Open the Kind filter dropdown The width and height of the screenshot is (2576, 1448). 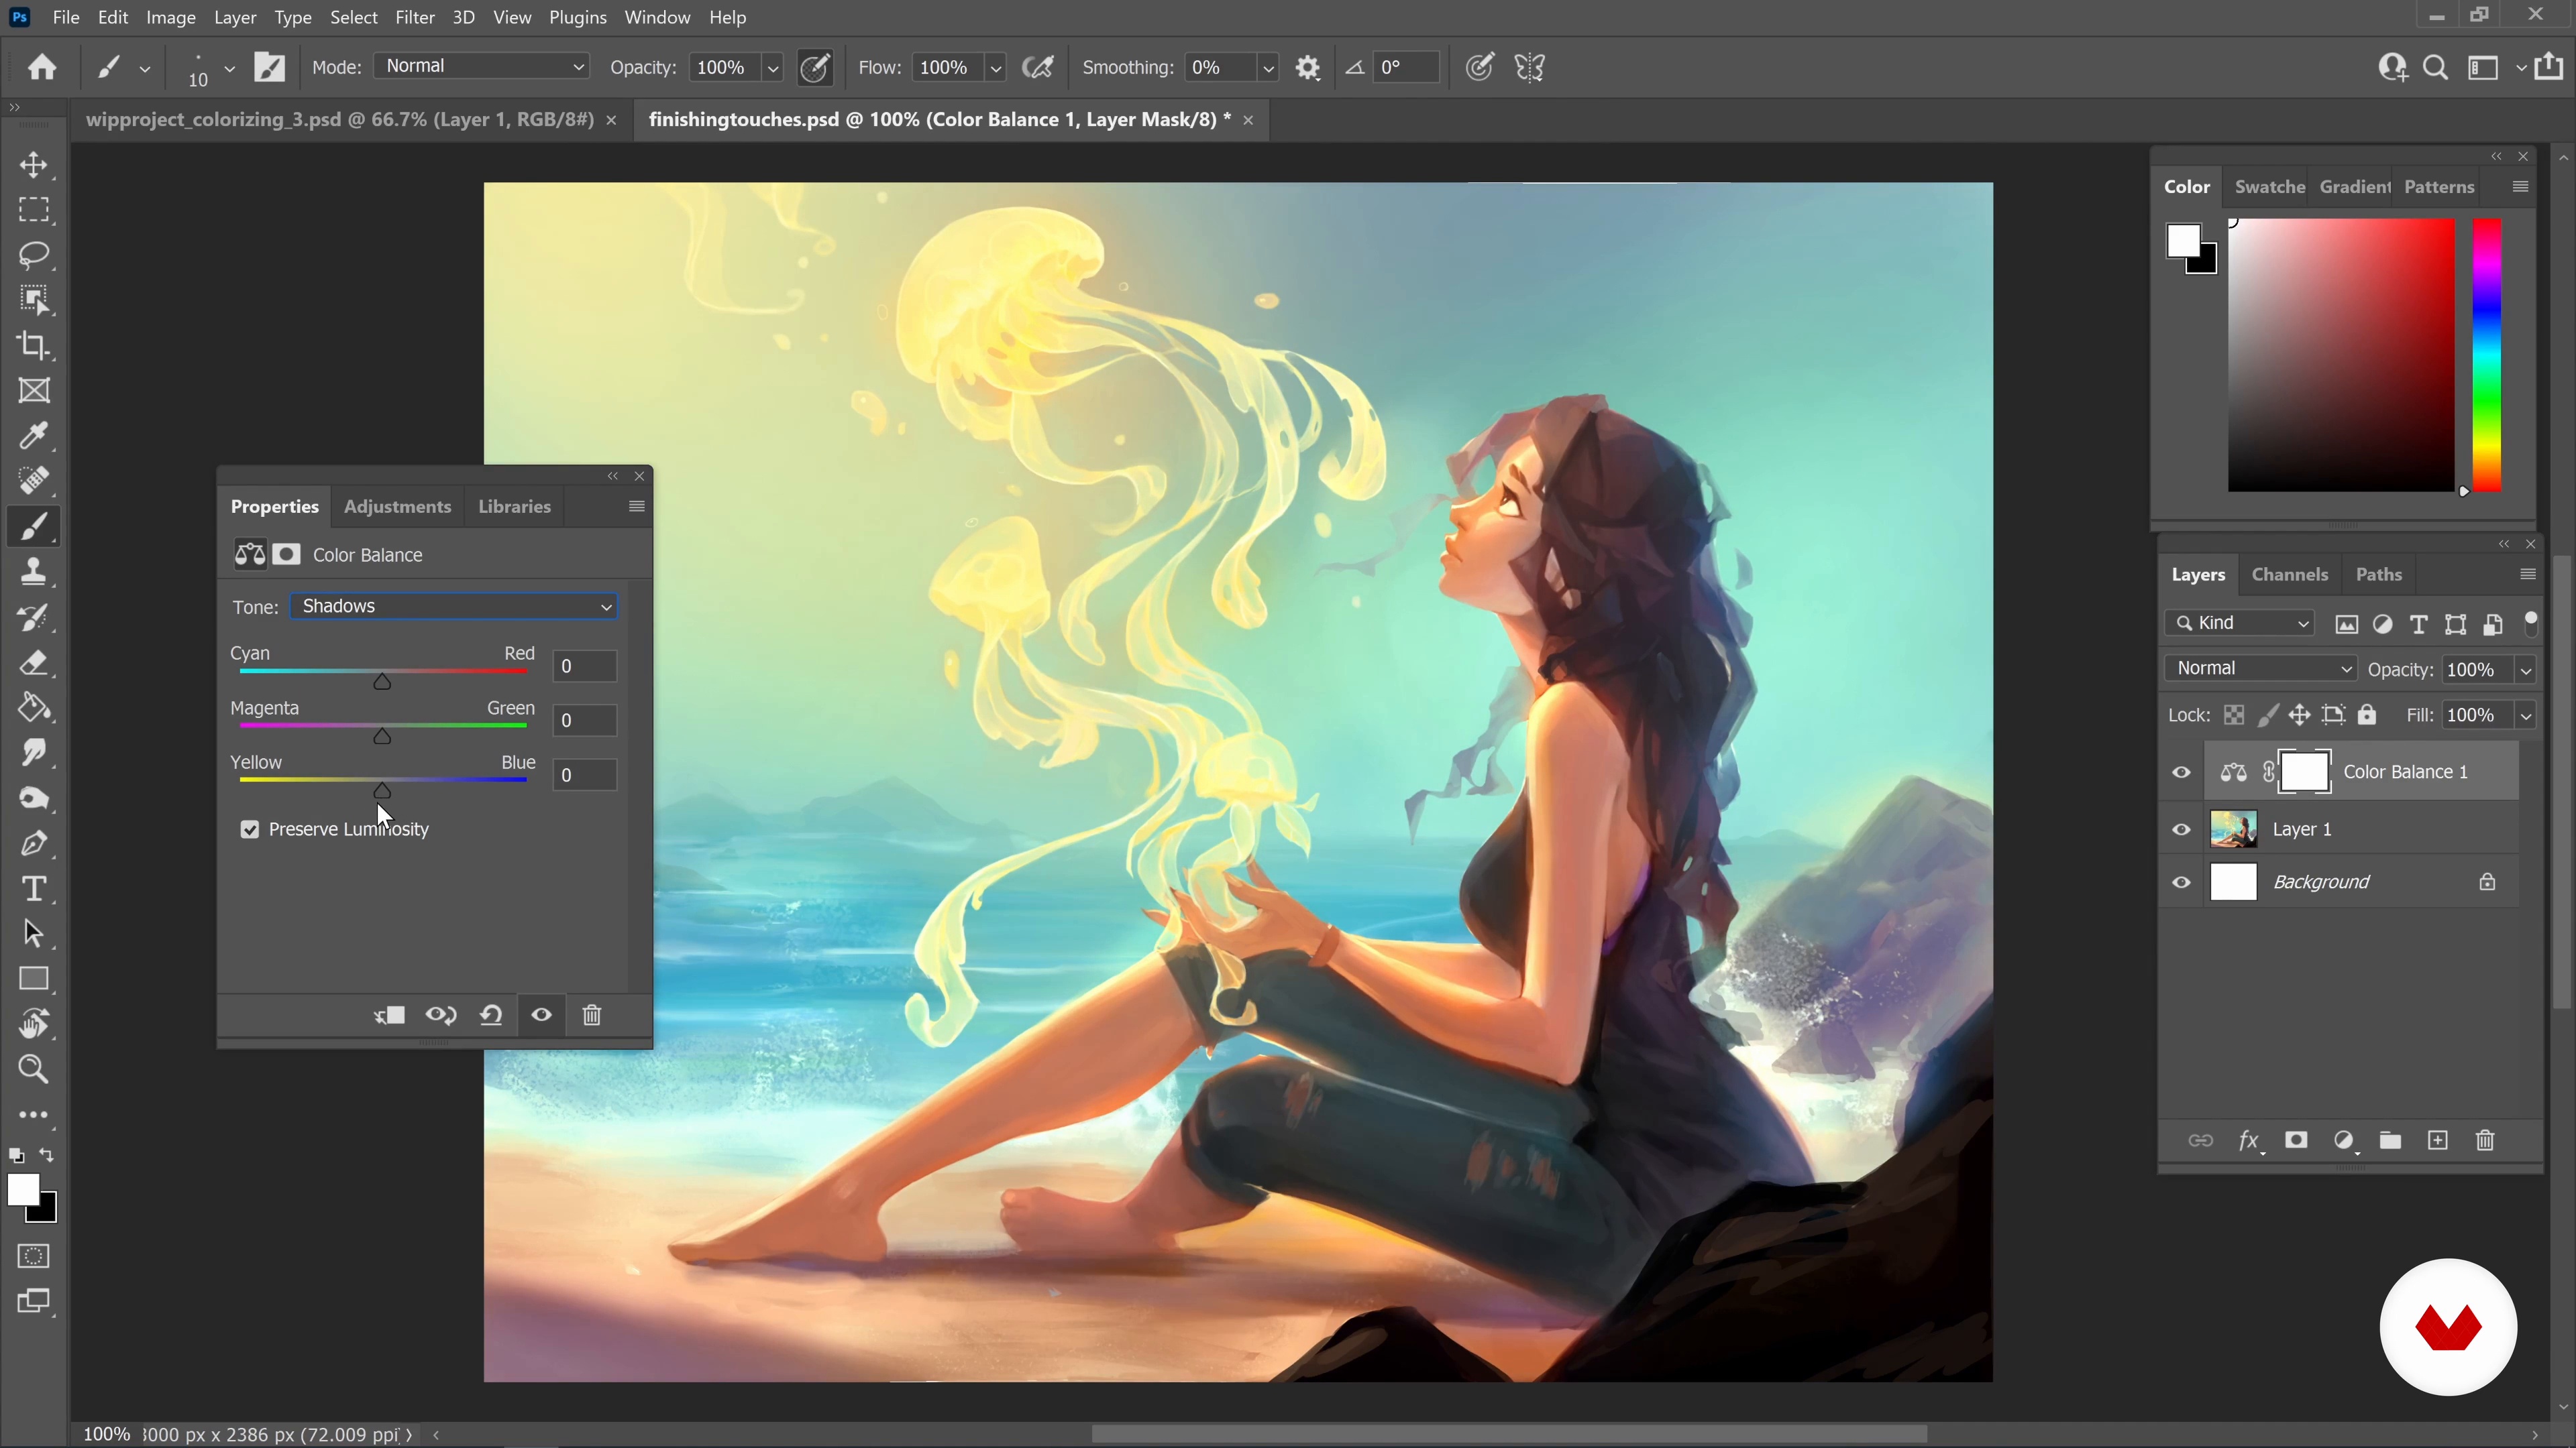pos(2240,623)
